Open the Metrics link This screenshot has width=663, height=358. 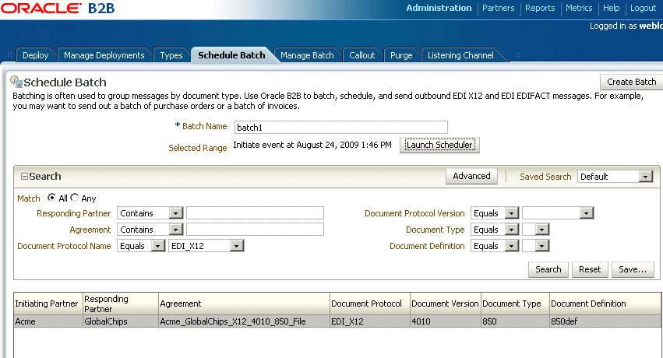[579, 8]
